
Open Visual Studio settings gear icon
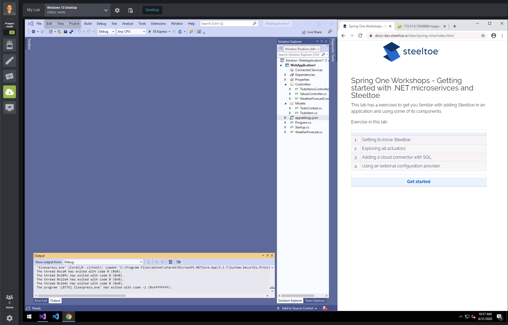point(117,10)
